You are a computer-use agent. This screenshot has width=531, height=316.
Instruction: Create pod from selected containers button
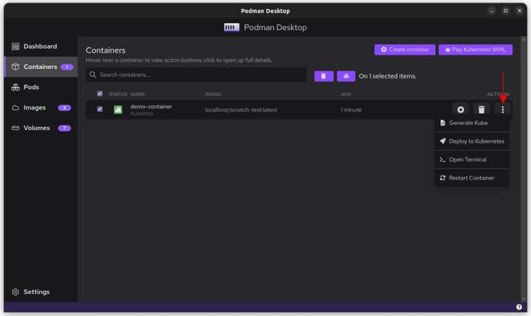tap(346, 76)
